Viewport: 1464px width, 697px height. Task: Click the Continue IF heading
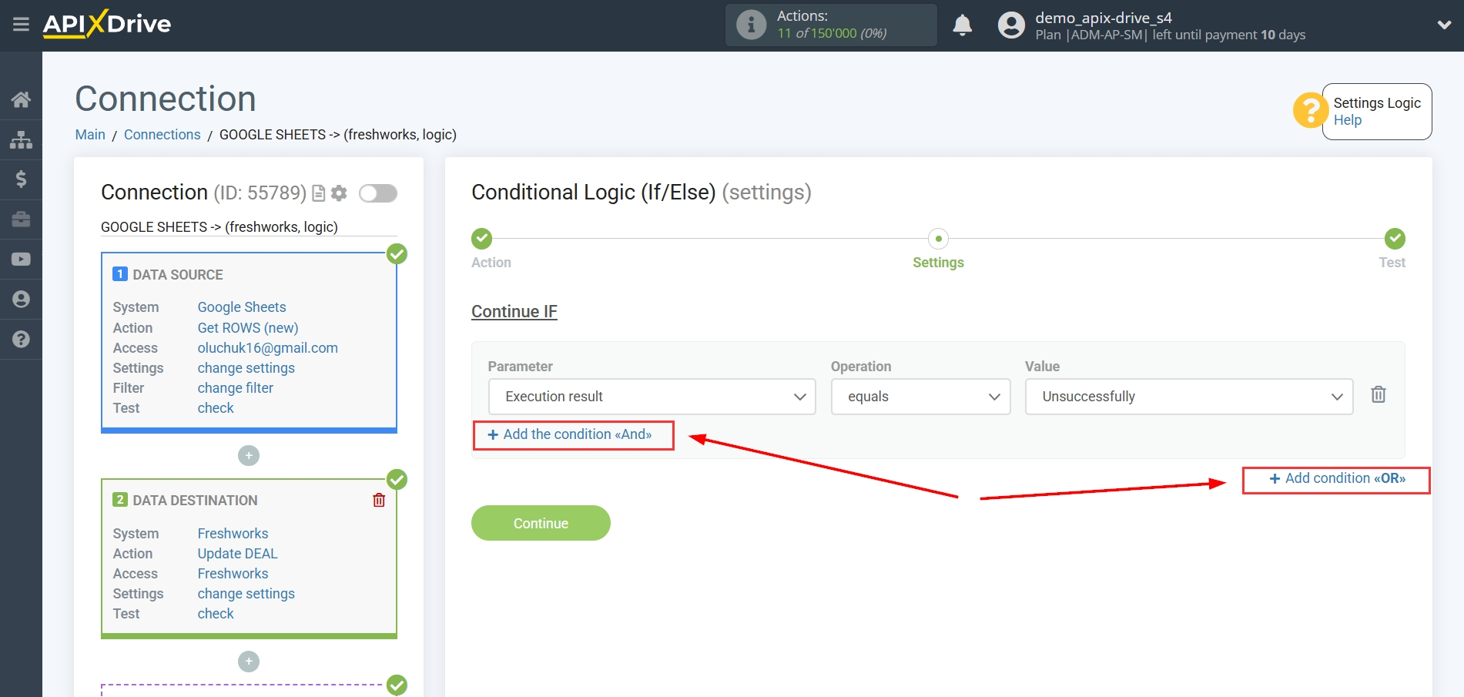coord(514,312)
